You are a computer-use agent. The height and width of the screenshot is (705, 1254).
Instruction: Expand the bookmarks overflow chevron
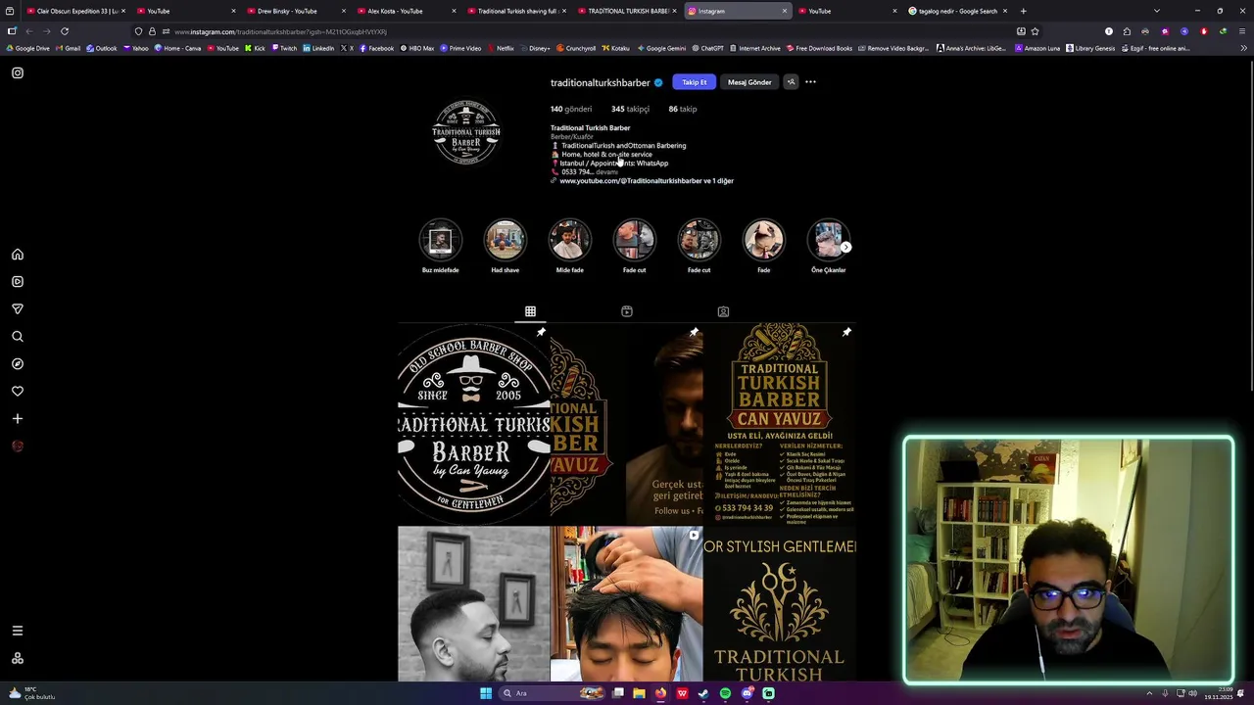pos(1243,48)
